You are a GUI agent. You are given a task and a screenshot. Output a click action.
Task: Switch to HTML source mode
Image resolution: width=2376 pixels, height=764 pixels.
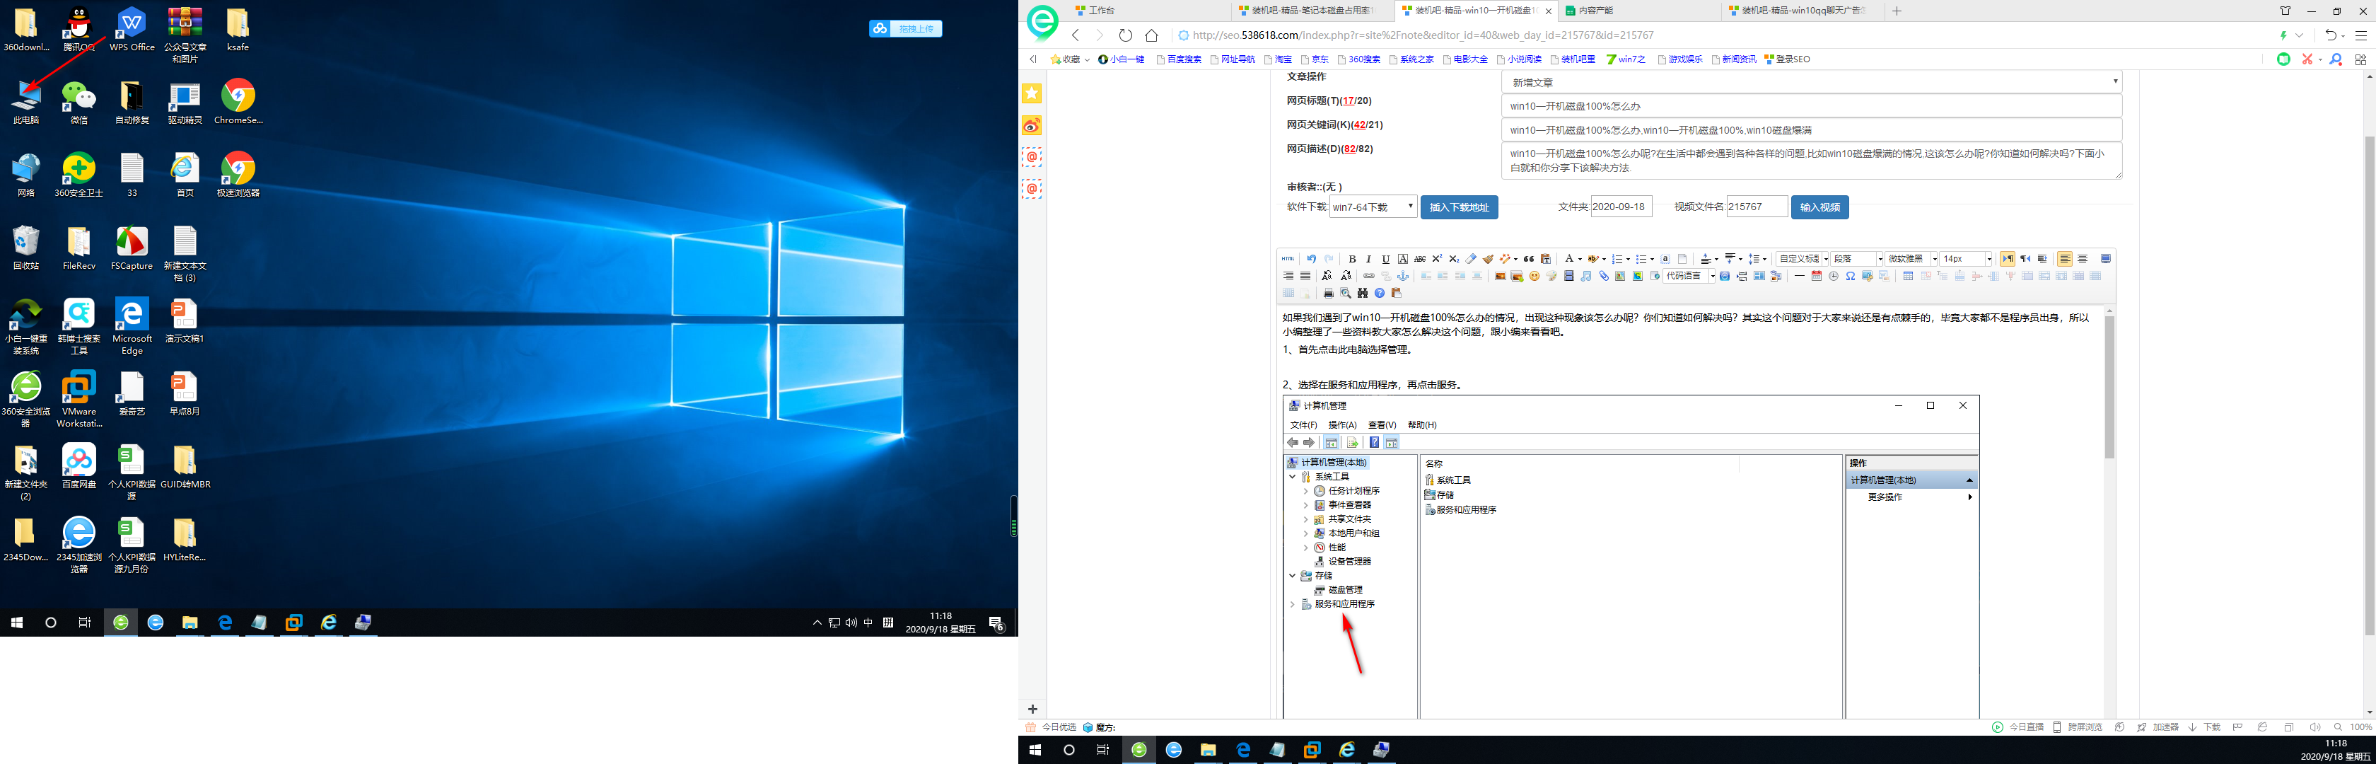(1288, 260)
